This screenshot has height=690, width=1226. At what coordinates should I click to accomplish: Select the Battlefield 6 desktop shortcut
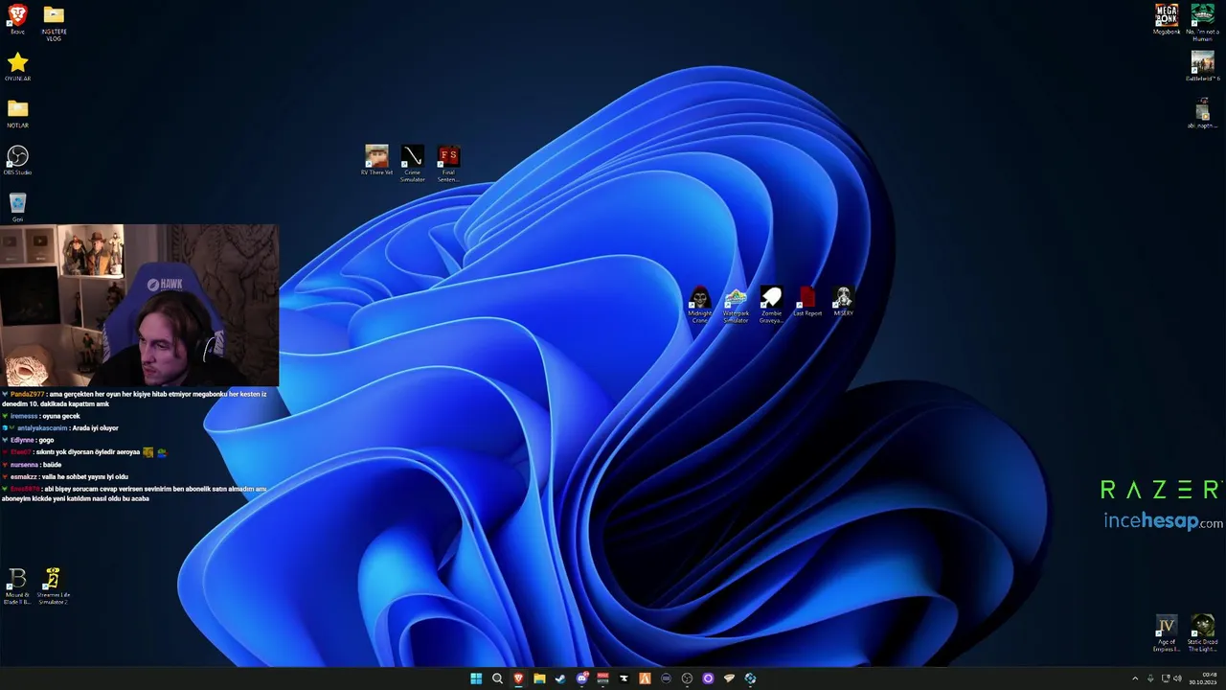point(1202,66)
